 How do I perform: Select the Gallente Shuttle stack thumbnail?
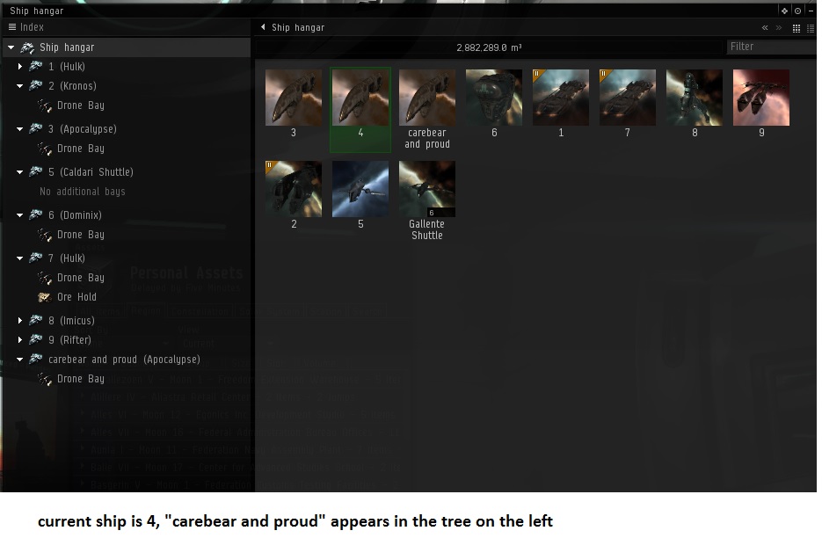[x=427, y=189]
